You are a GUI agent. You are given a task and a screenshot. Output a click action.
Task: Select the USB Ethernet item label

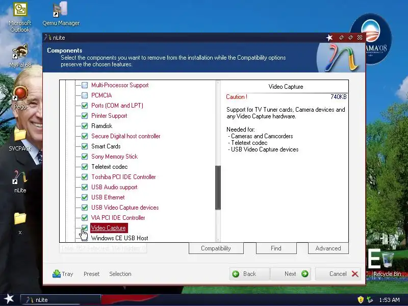(108, 197)
